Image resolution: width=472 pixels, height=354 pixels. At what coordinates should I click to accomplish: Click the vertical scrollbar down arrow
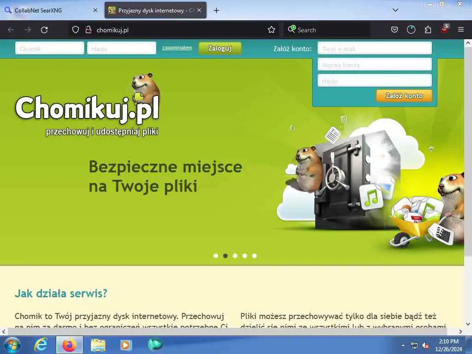pyautogui.click(x=468, y=324)
